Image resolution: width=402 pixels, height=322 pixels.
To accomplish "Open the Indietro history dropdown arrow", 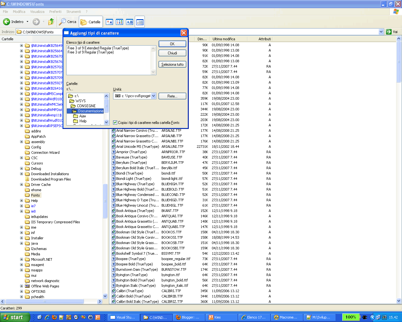I will click(27, 22).
